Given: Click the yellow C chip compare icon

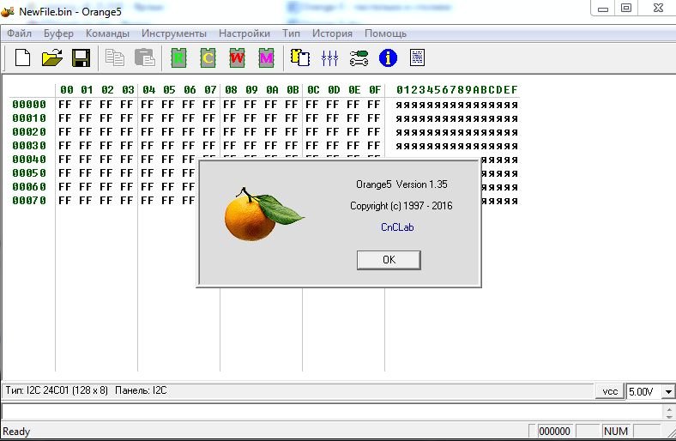Looking at the screenshot, I should tap(208, 57).
